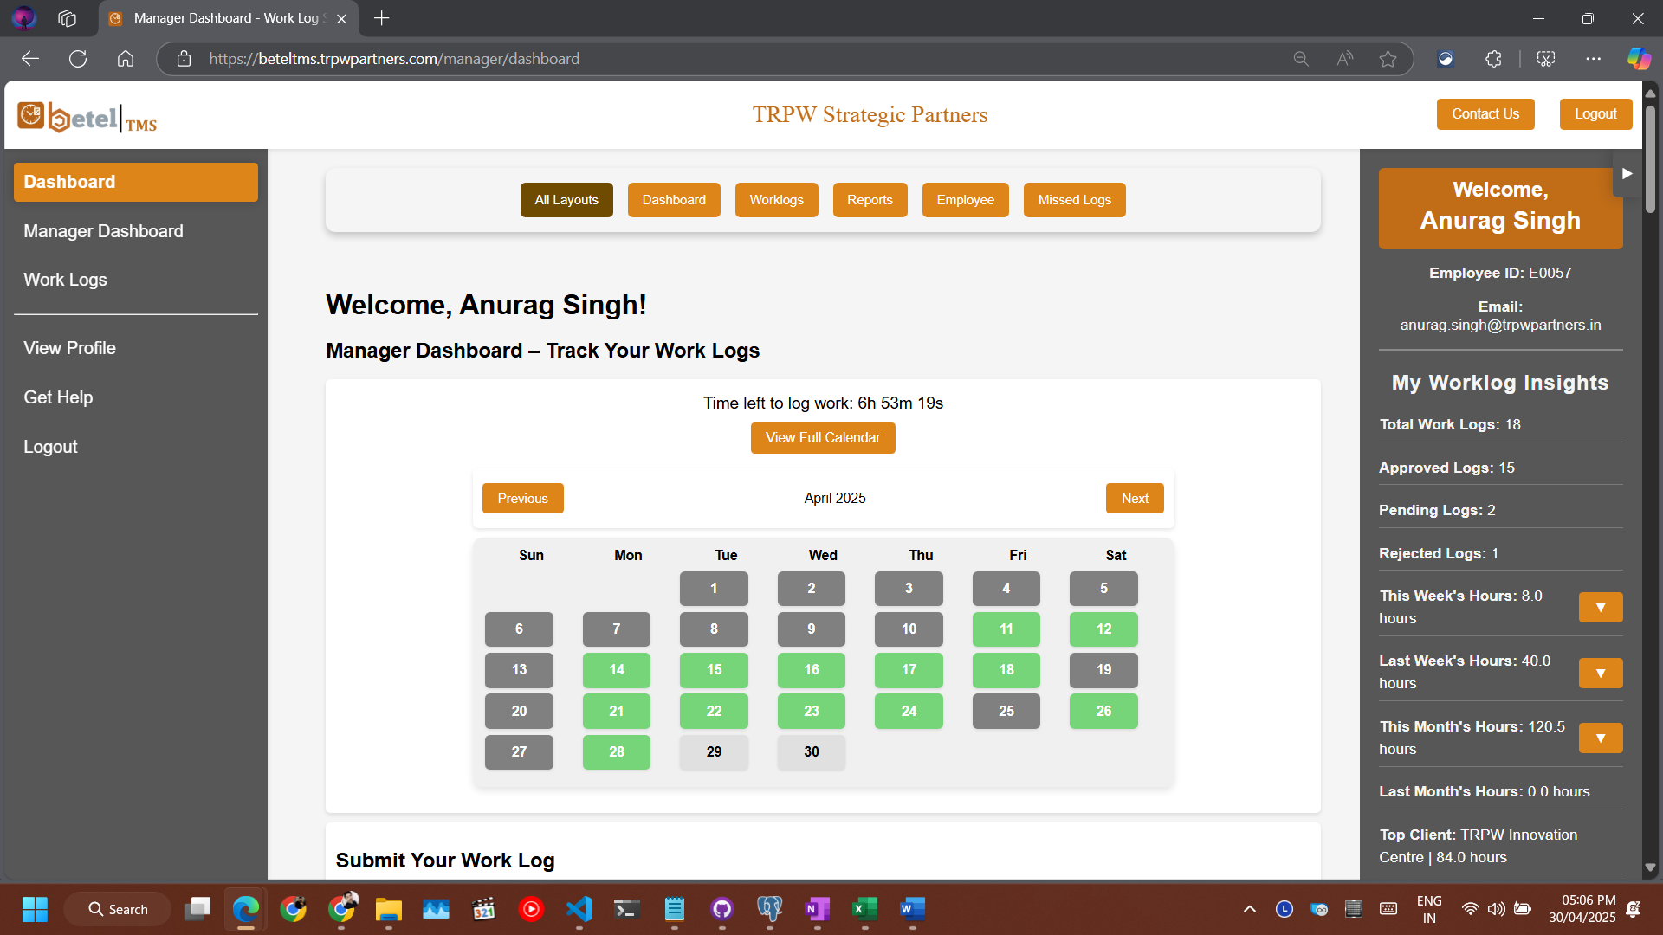Go to Previous month in calendar
Screen dimensions: 1663x935
pos(522,499)
